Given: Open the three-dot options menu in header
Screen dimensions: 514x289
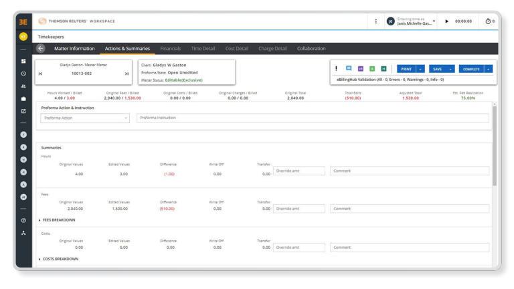Looking at the screenshot, I should [x=375, y=21].
